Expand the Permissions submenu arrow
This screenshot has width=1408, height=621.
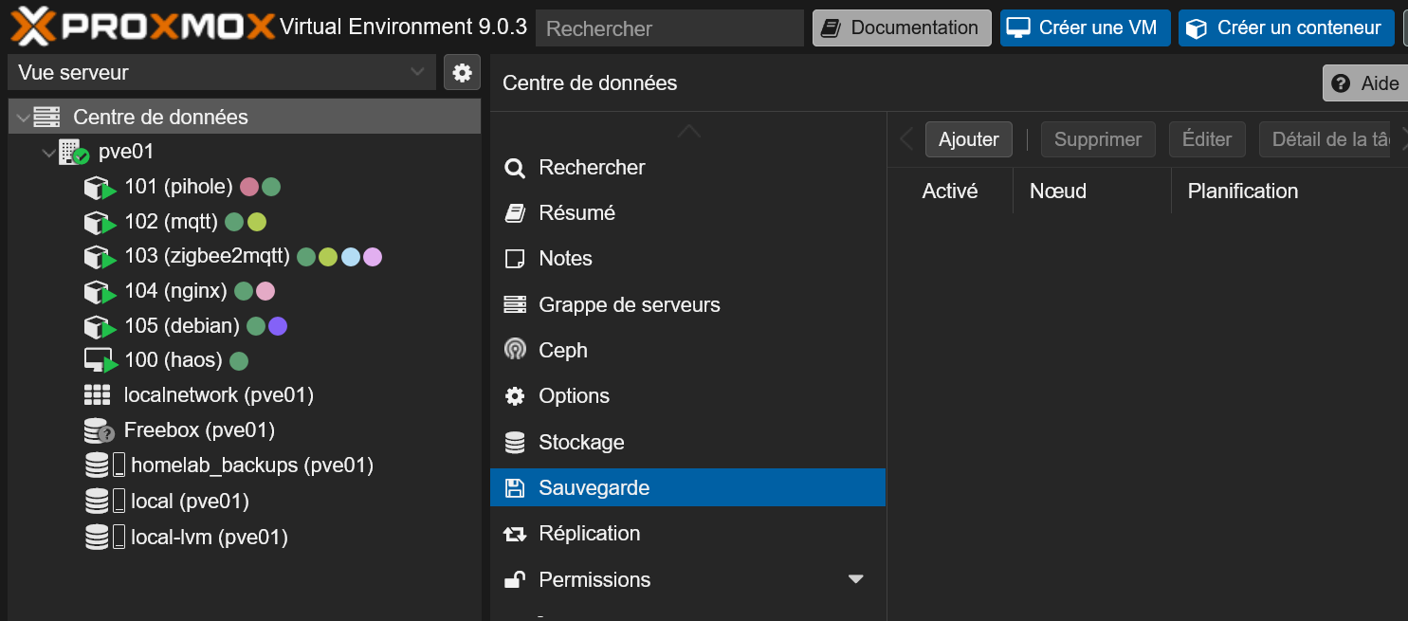click(x=855, y=579)
